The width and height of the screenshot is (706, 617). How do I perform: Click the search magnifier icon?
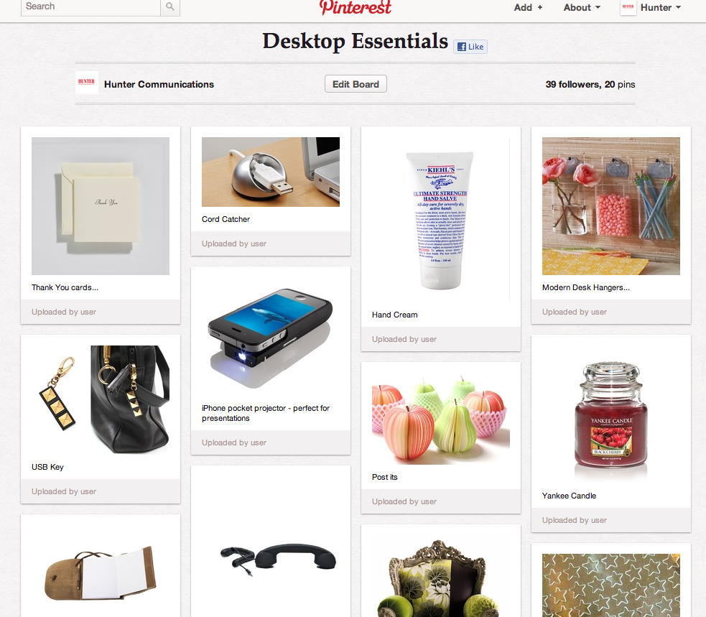(x=170, y=6)
